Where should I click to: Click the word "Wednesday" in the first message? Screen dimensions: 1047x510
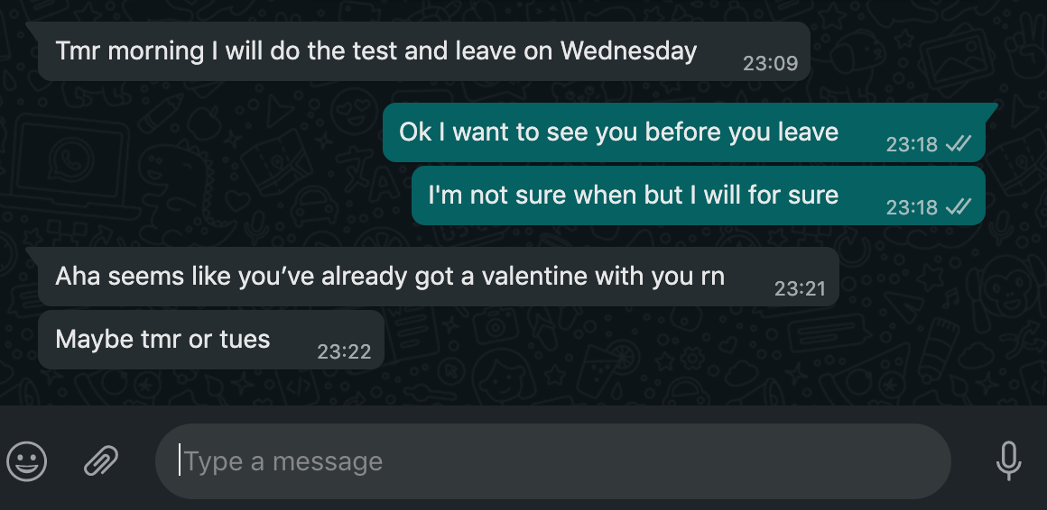[628, 50]
